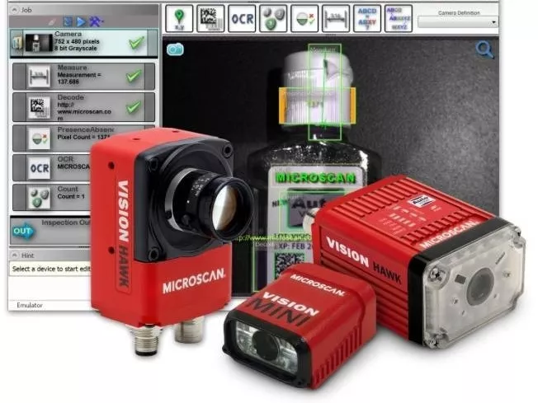Click the '8 bit Grayscale' text

click(75, 49)
